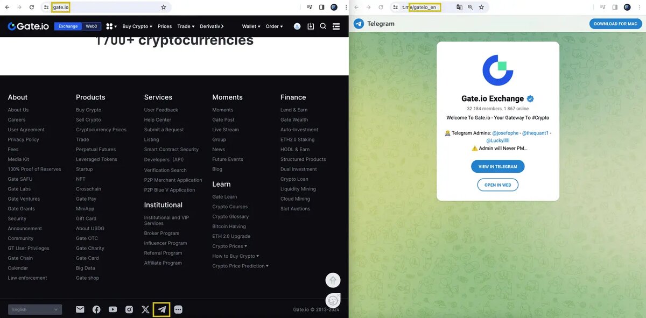
Task: Click DOWNLOAD FOR MAC button
Action: pyautogui.click(x=615, y=24)
